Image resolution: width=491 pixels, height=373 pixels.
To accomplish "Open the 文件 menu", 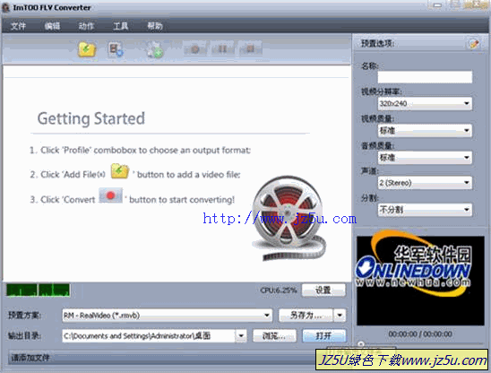I will pos(18,26).
